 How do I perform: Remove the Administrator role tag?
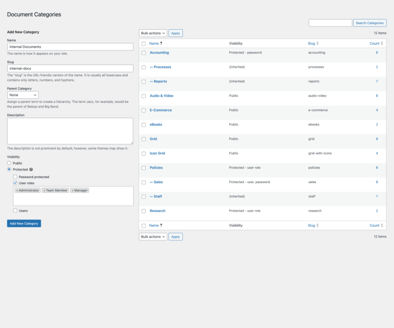tap(16, 190)
